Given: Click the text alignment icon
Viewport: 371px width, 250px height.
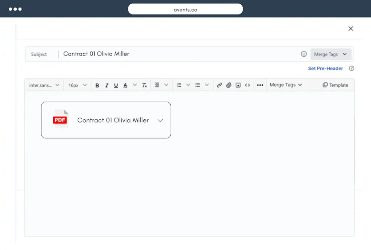Looking at the screenshot, I should [x=157, y=85].
